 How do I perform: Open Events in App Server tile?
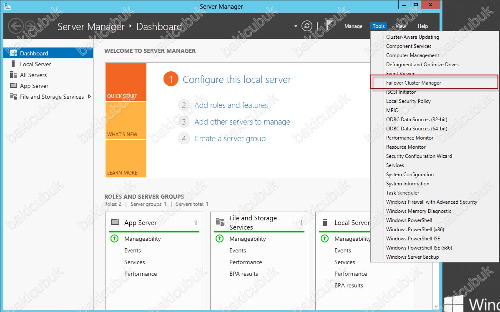coord(133,250)
